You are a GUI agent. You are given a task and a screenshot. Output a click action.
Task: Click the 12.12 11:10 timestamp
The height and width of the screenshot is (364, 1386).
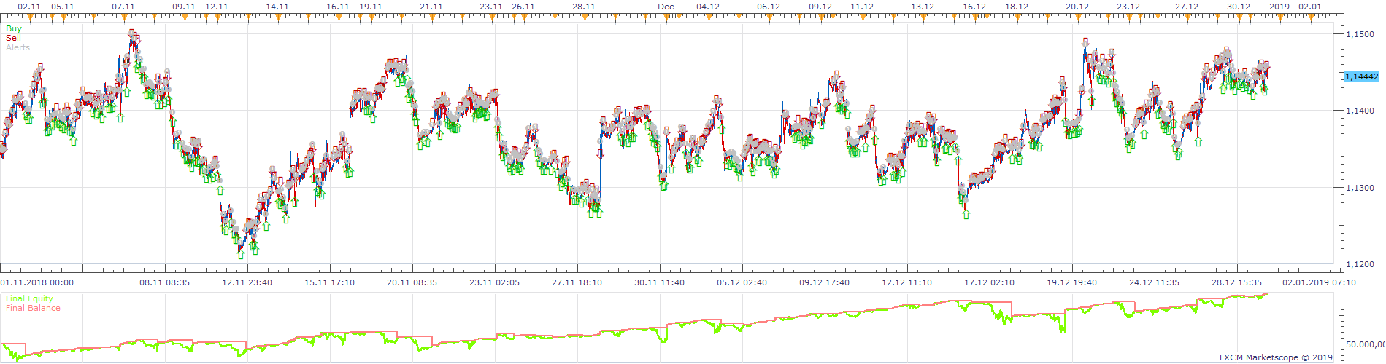907,282
